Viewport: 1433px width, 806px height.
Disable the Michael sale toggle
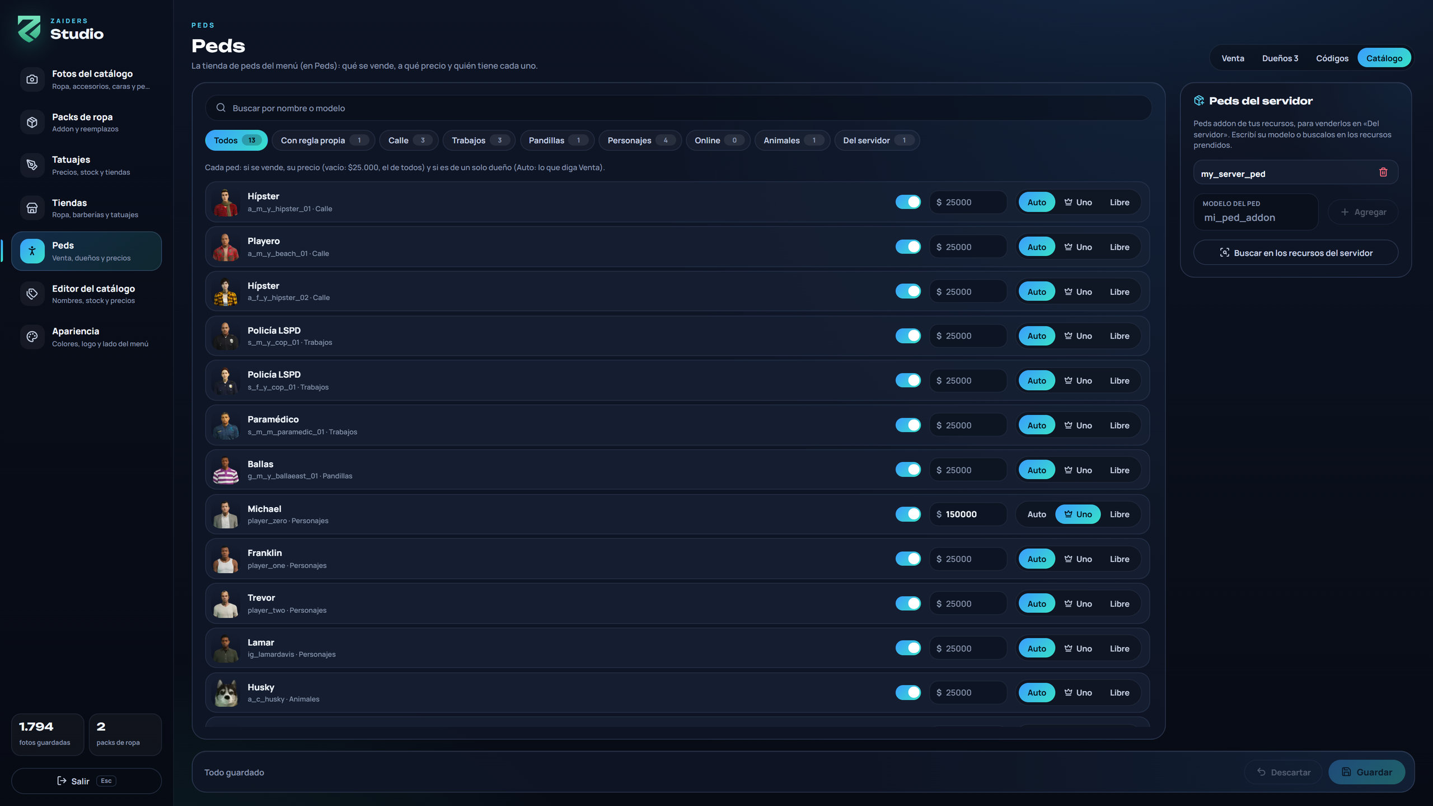click(908, 514)
